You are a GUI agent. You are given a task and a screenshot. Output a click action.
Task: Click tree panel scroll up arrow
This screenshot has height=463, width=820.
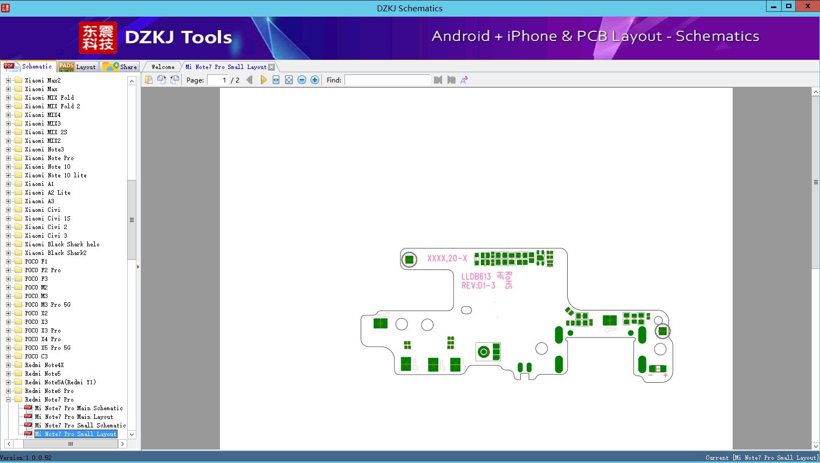pos(132,81)
